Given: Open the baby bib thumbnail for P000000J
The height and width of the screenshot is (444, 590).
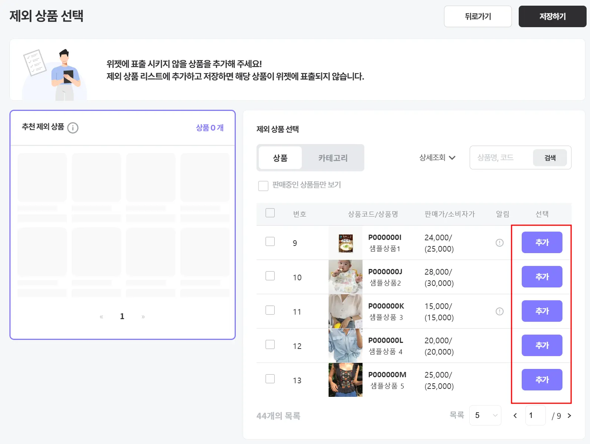Looking at the screenshot, I should pyautogui.click(x=346, y=277).
